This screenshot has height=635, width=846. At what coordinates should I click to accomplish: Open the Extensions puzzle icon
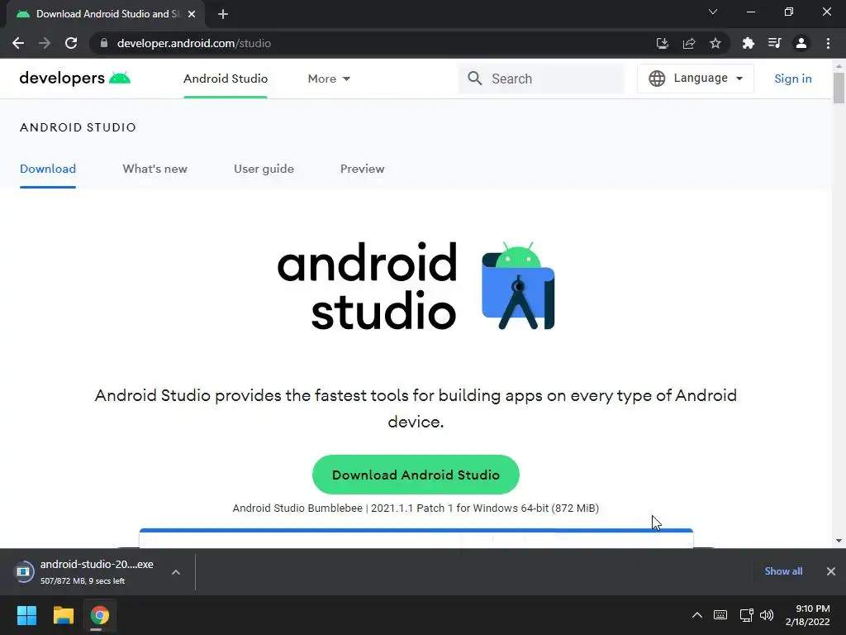pos(748,43)
